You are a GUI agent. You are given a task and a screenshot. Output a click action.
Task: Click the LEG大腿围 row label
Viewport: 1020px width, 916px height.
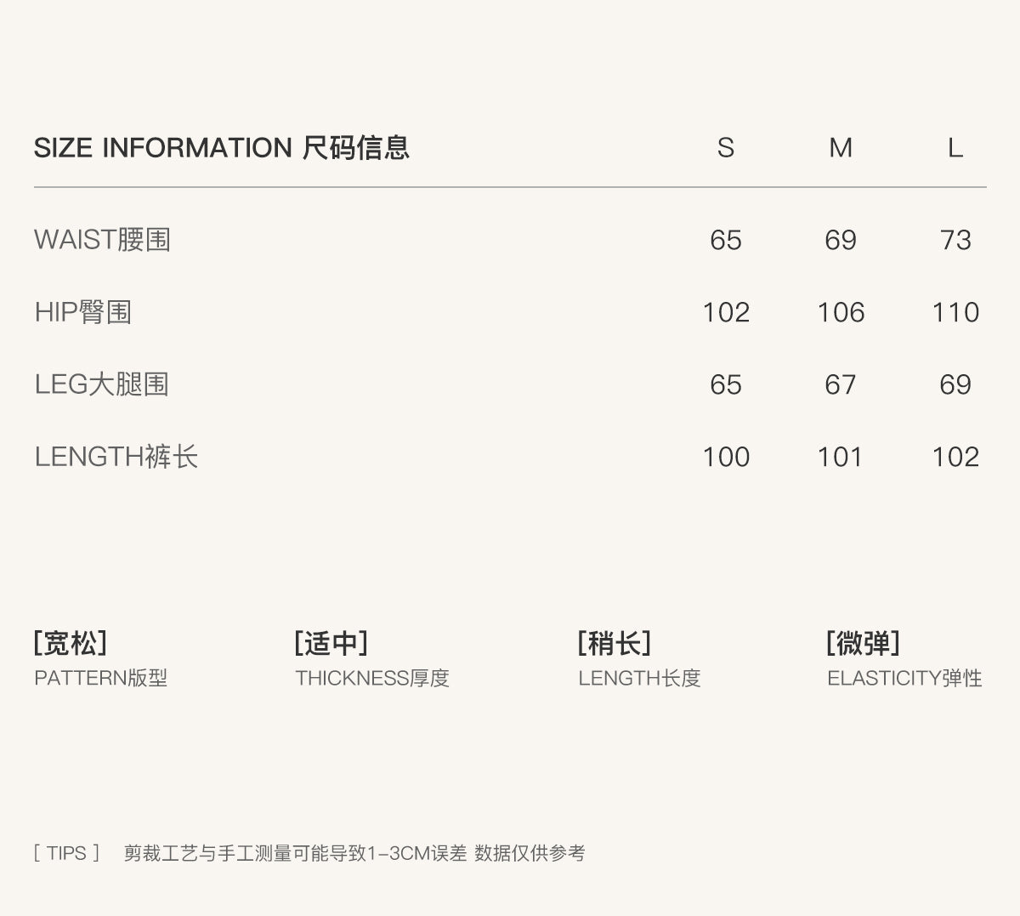click(x=101, y=384)
